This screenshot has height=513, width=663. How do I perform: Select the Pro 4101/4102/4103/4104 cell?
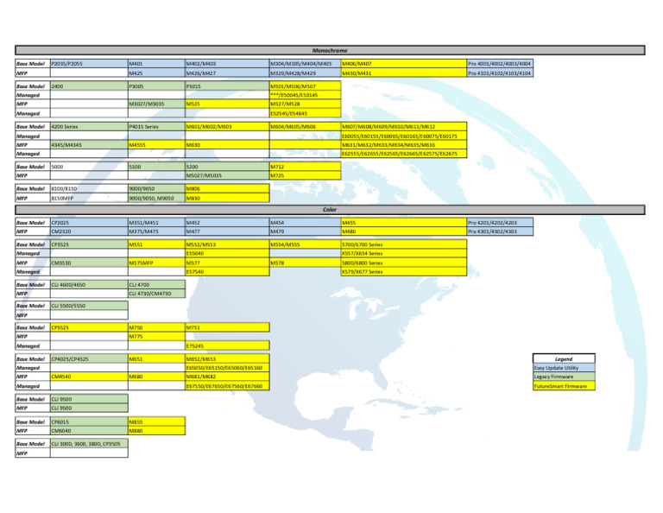[x=500, y=73]
